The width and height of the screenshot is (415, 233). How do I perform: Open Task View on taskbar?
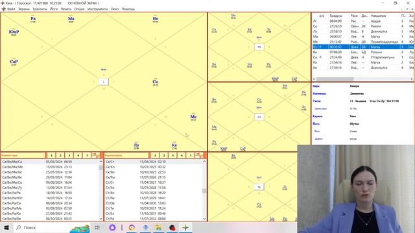pos(97,227)
